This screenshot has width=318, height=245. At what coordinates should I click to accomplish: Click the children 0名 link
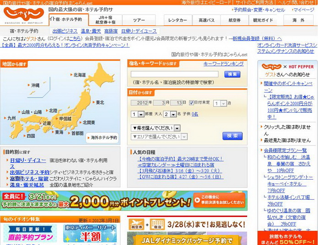[x=195, y=114]
